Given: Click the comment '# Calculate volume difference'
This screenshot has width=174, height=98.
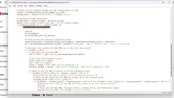Looking at the screenshot, I should click(x=32, y=19).
